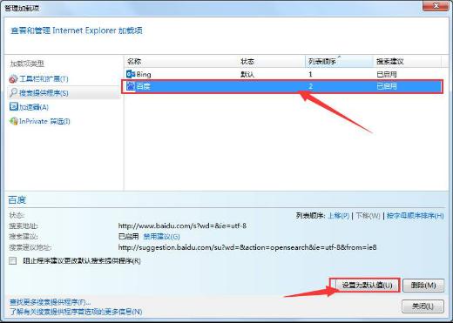
Task: Click the 上移(P) move-up link
Action: pyautogui.click(x=338, y=216)
